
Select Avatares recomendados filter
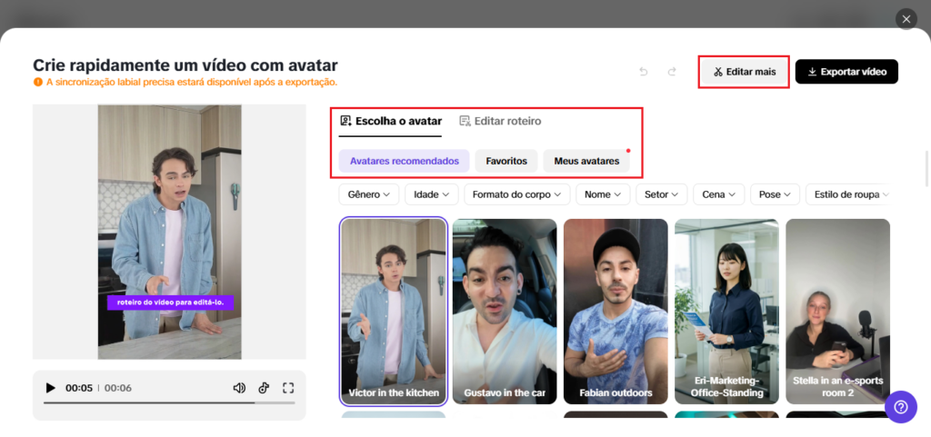pyautogui.click(x=405, y=162)
